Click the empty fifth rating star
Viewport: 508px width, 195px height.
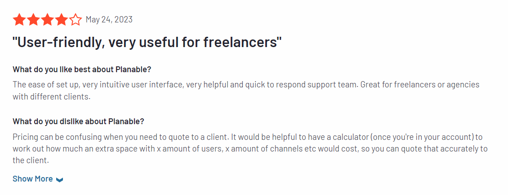(x=76, y=20)
